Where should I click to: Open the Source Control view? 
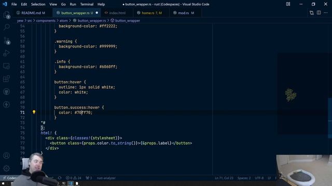tap(7, 40)
